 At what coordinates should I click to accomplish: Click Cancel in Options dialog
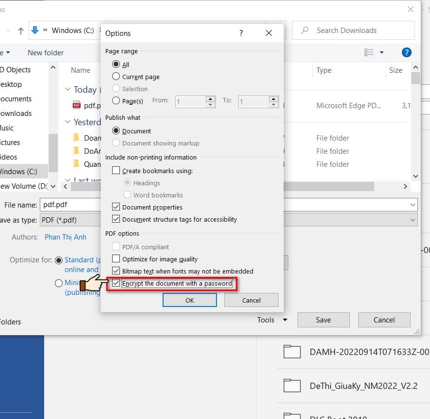tap(251, 300)
